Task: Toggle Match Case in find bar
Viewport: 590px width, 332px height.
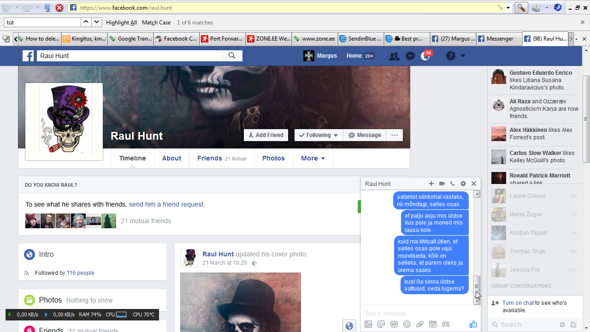Action: 156,23
